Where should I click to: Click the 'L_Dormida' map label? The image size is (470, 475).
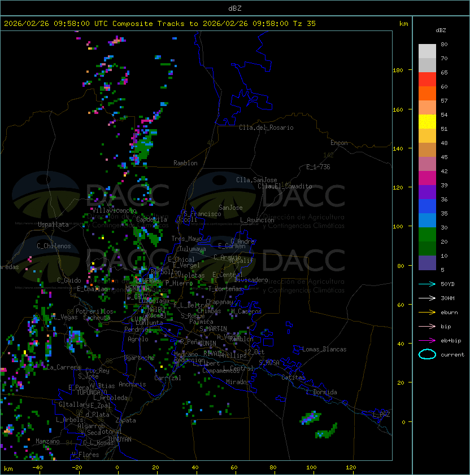click(x=321, y=392)
